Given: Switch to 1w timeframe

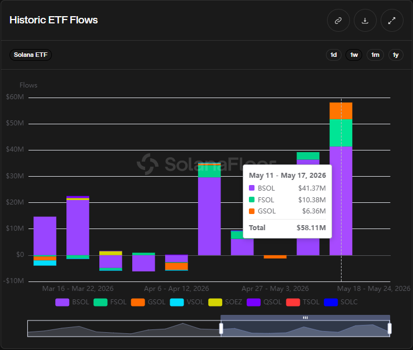Looking at the screenshot, I should click(x=354, y=55).
